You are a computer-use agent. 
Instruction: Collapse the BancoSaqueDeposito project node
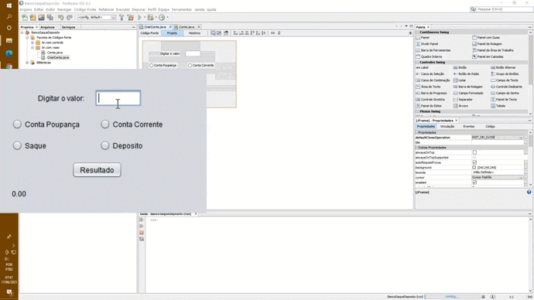(x=22, y=32)
